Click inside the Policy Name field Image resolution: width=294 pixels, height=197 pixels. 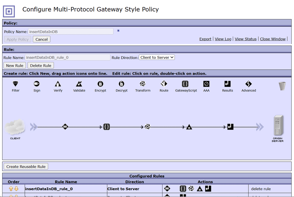click(x=71, y=32)
